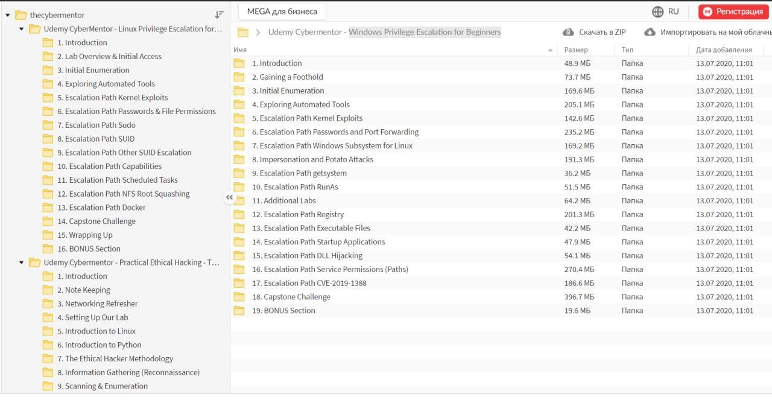Collapse the thecybermentor root tree node

[x=8, y=15]
